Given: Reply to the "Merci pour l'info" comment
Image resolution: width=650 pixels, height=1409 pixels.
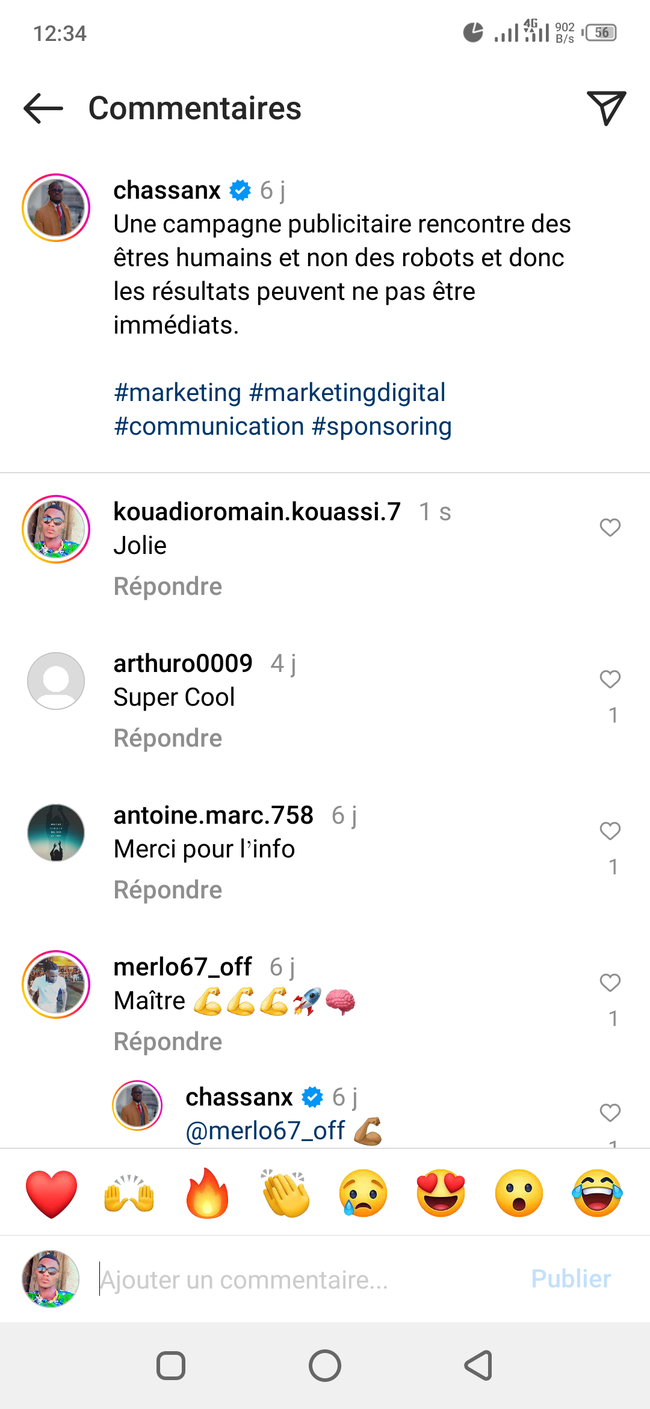Looking at the screenshot, I should point(168,890).
